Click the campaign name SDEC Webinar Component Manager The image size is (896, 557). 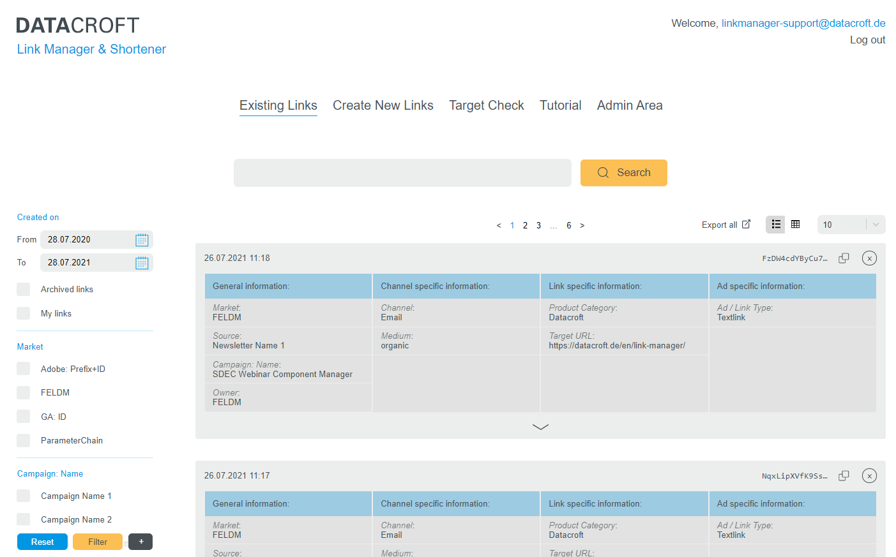pos(282,375)
